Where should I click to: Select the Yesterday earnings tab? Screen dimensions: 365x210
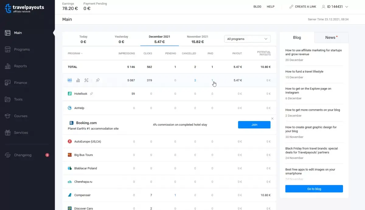click(x=121, y=39)
